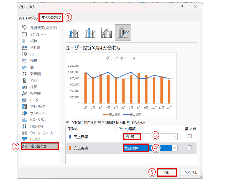Choose the 箱ひげ図 box plot type
The image size is (226, 181).
36,126
